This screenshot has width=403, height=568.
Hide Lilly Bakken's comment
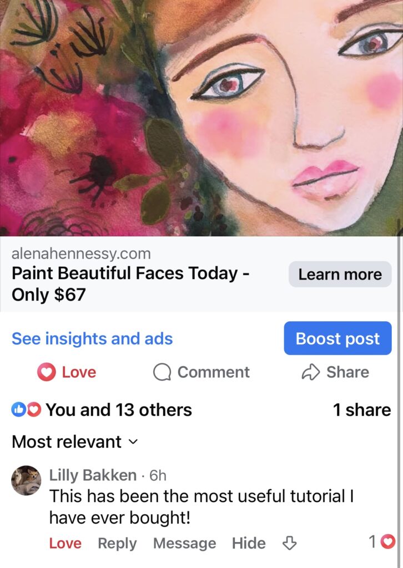point(249,543)
